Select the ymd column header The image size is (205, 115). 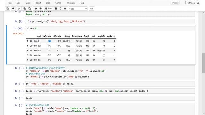38,36
